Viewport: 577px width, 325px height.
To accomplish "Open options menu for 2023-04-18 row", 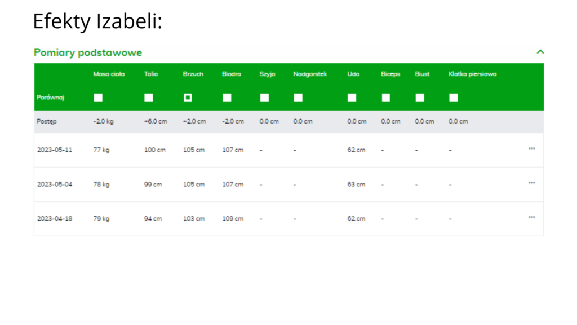I will pyautogui.click(x=531, y=217).
